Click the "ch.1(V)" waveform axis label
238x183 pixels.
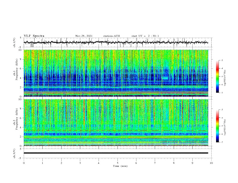click(14, 42)
